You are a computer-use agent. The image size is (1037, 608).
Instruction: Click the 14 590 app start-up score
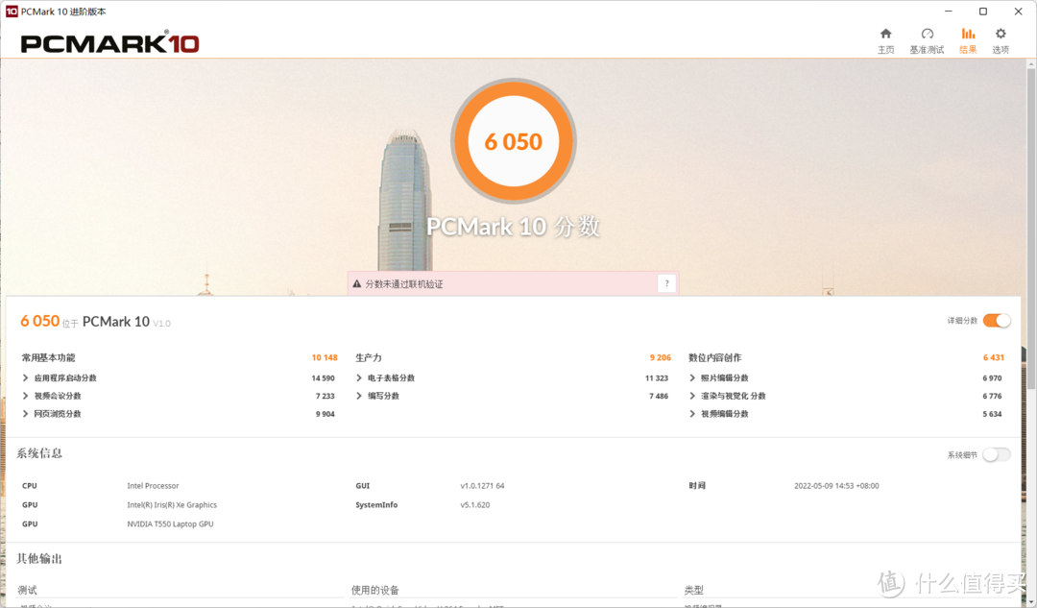[x=324, y=377]
